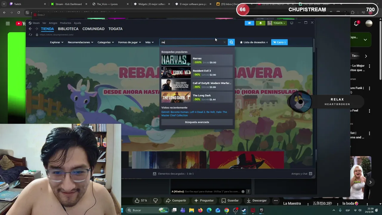Click Guardar under the YouTube video

(230, 200)
